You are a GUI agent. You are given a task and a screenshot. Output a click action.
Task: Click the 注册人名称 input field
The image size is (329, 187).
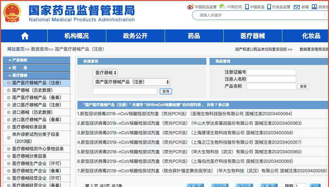[x=271, y=79]
